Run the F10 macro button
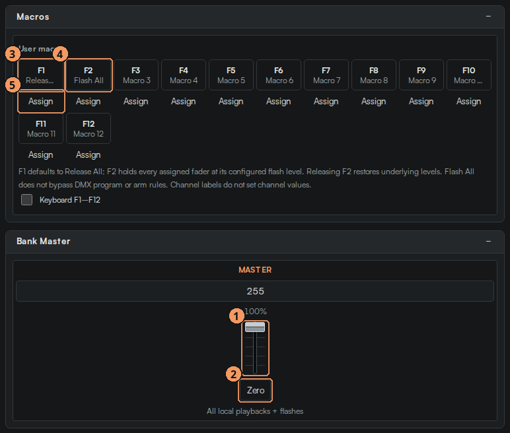 (x=469, y=75)
